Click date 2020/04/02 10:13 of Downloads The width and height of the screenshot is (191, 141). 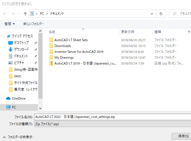click(x=133, y=46)
